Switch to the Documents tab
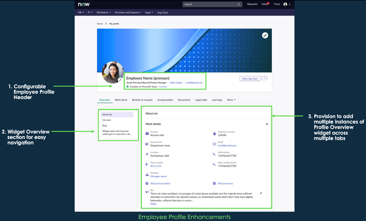 [184, 100]
